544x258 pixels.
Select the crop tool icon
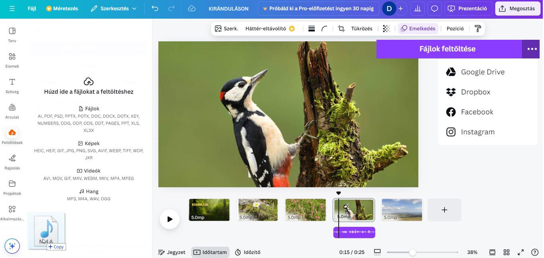[x=341, y=29]
